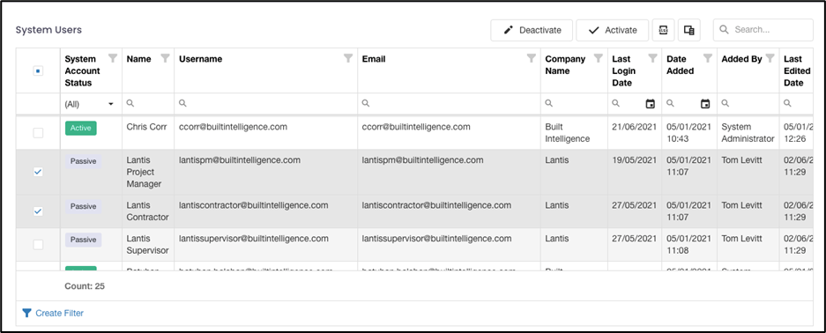Open System Account Status header filter
Screen dimensions: 826x333
click(113, 58)
